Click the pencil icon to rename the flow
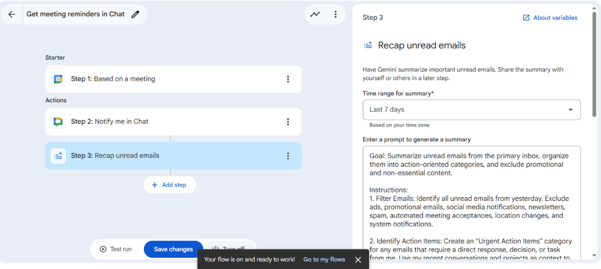601x269 pixels. click(136, 14)
